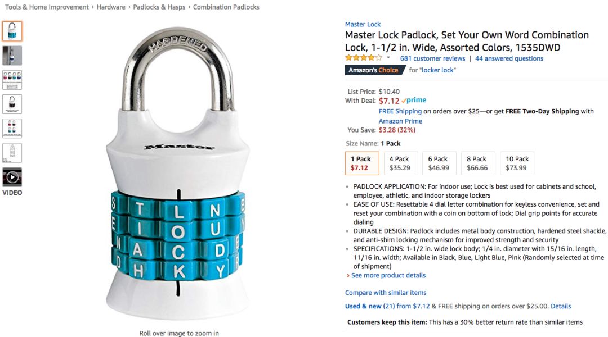Open the line drawing diagram thumbnail
Viewport: 608px width, 337px height.
(x=12, y=153)
